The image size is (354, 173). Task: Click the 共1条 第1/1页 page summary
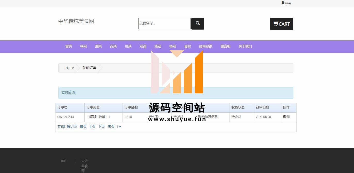(x=67, y=126)
